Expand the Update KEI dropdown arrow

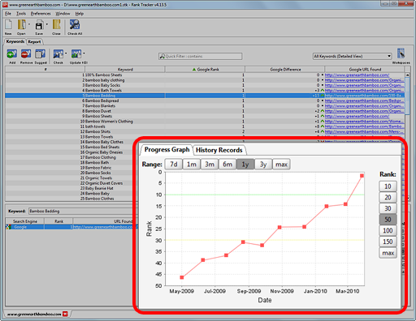pos(84,53)
